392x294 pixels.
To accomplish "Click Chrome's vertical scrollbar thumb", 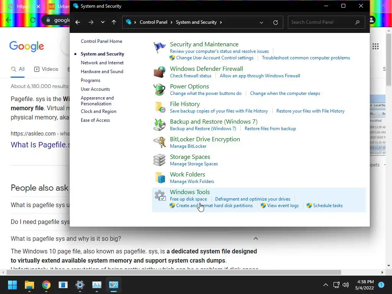I will (389, 60).
